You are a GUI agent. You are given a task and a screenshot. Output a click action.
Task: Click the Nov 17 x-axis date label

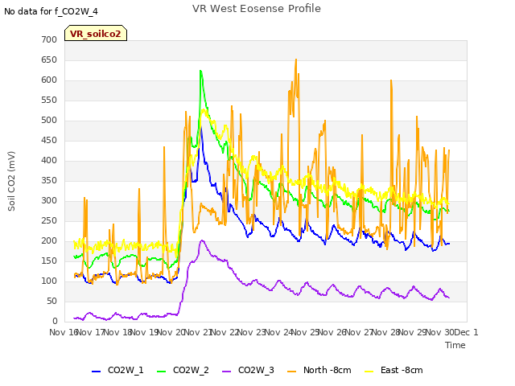tap(90, 332)
